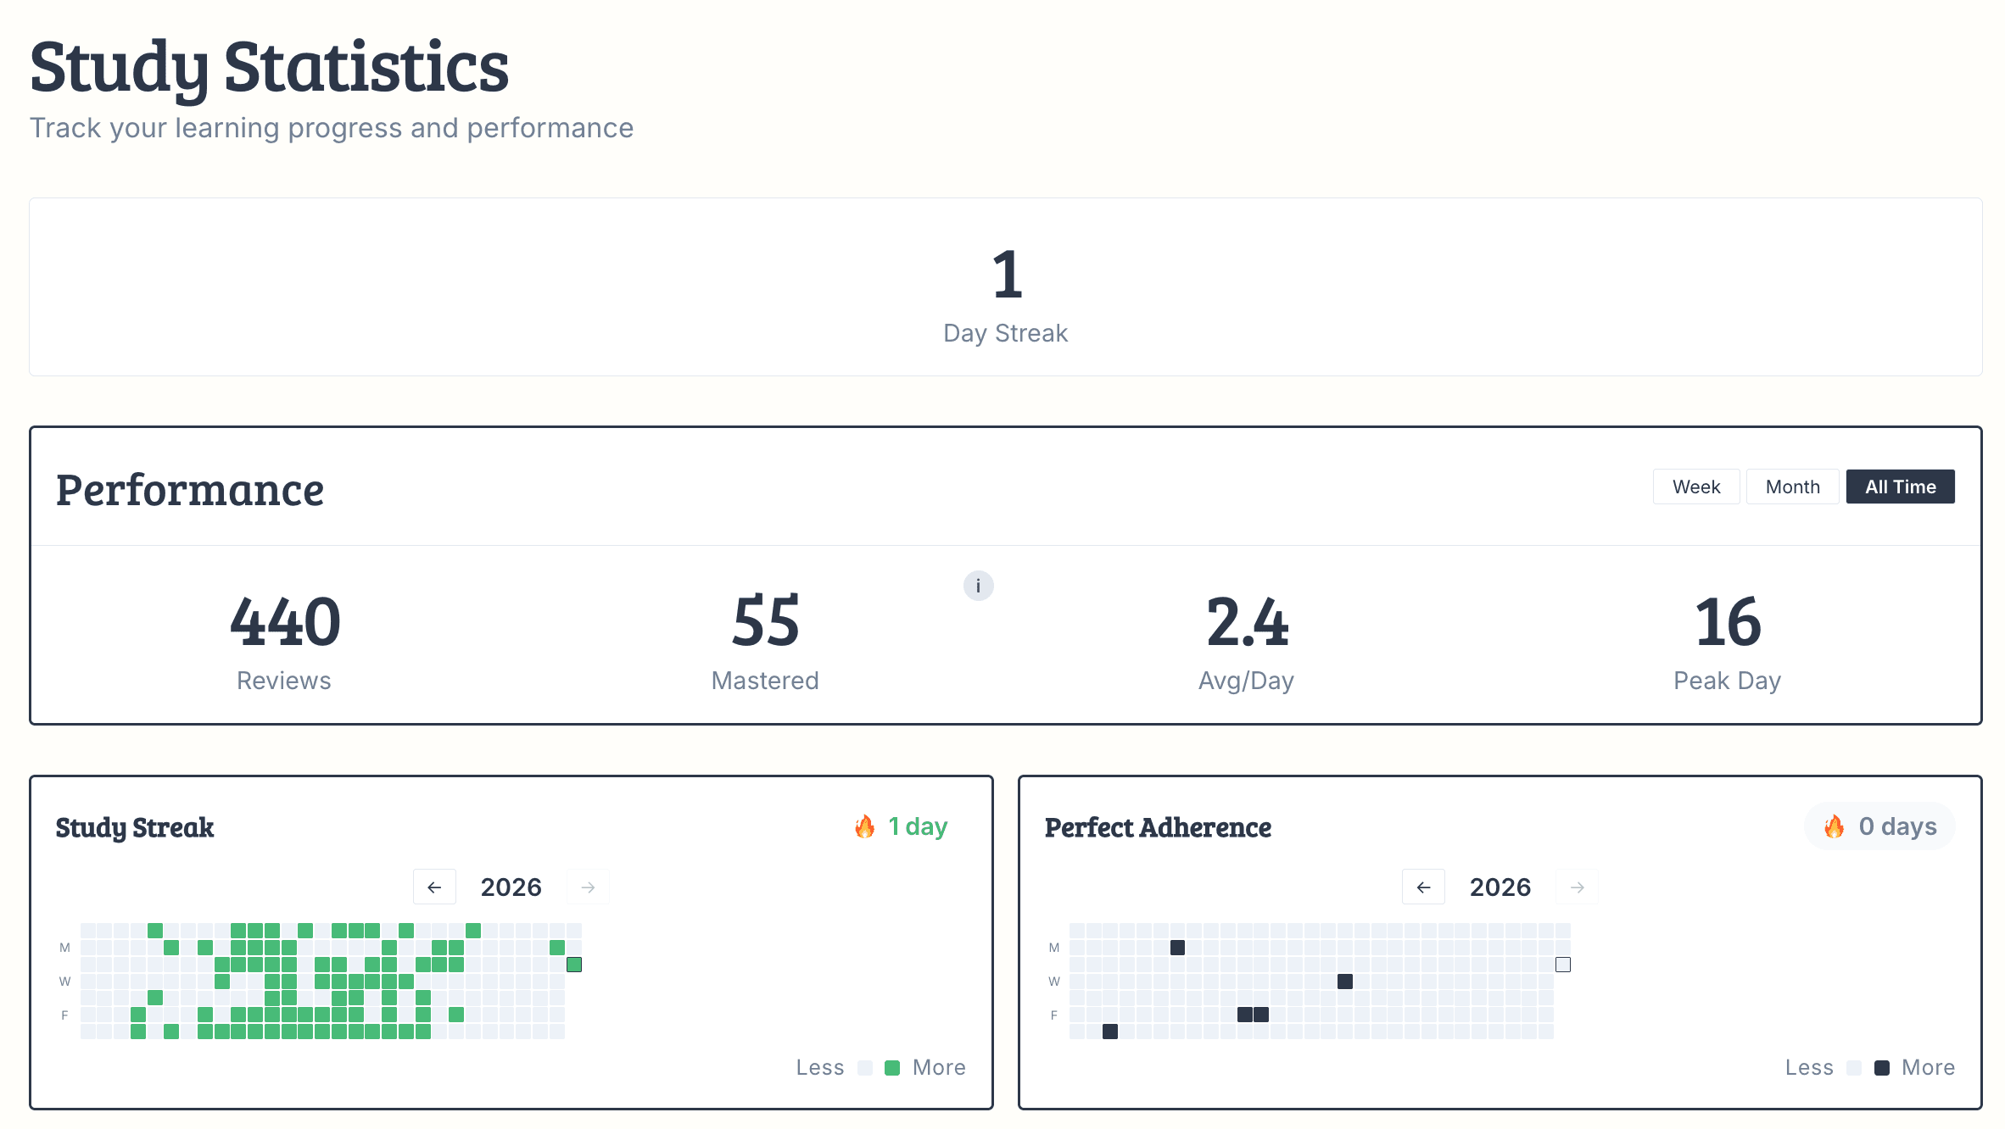Switch Performance range to Month
Viewport: 2005px width, 1129px height.
point(1792,487)
